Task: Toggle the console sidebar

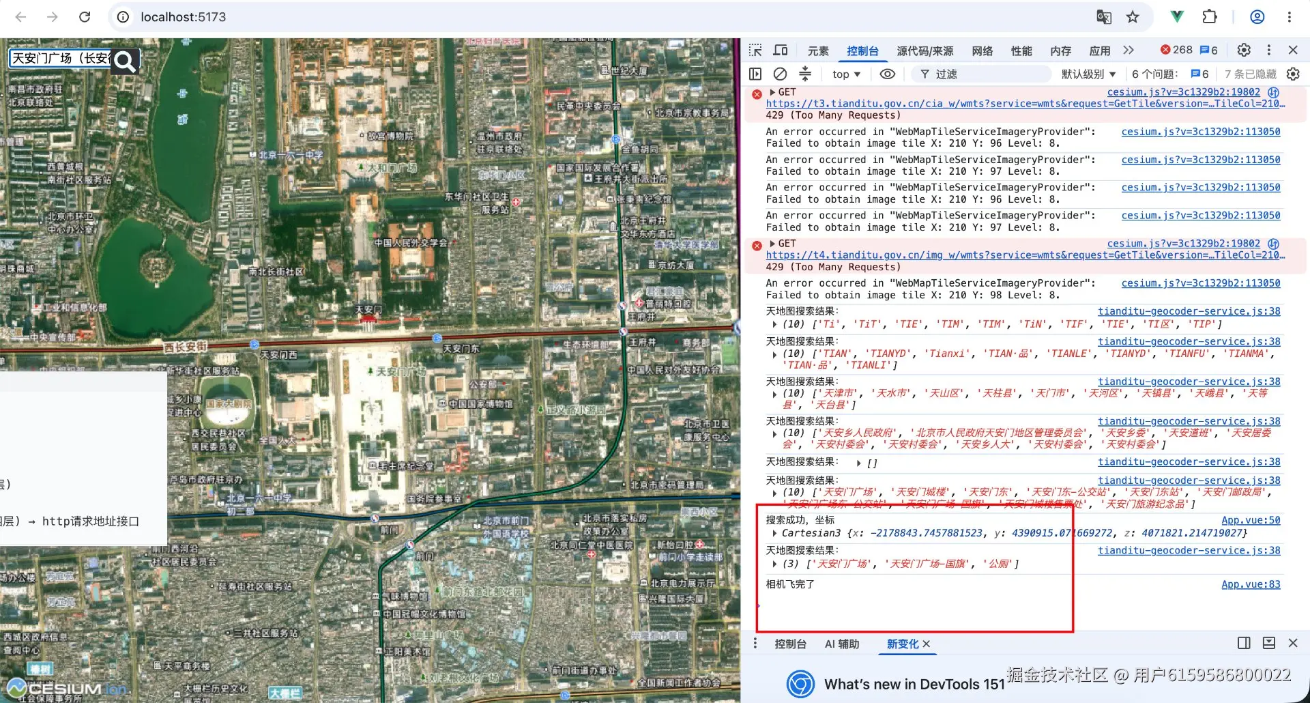Action: pos(755,74)
